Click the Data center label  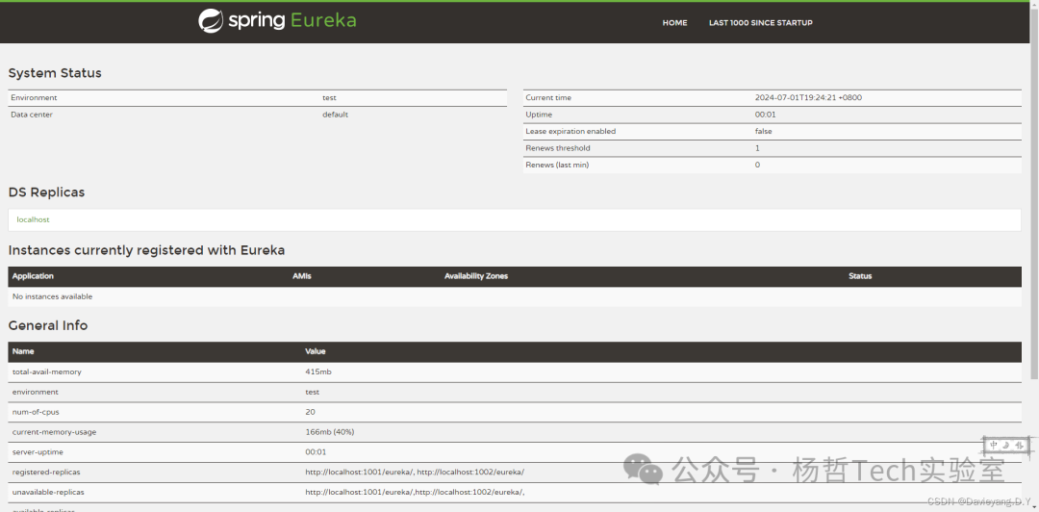click(x=32, y=115)
